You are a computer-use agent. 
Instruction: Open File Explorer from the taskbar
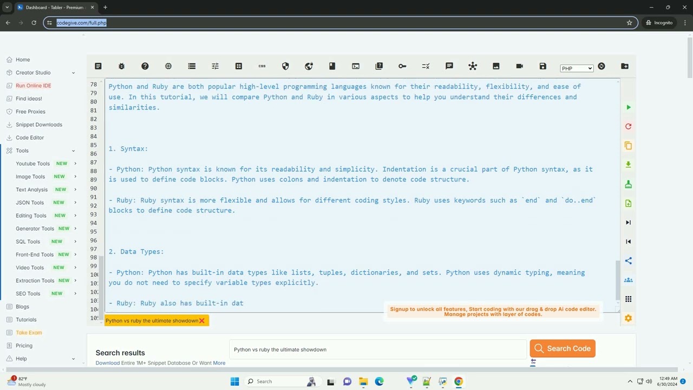point(363,381)
